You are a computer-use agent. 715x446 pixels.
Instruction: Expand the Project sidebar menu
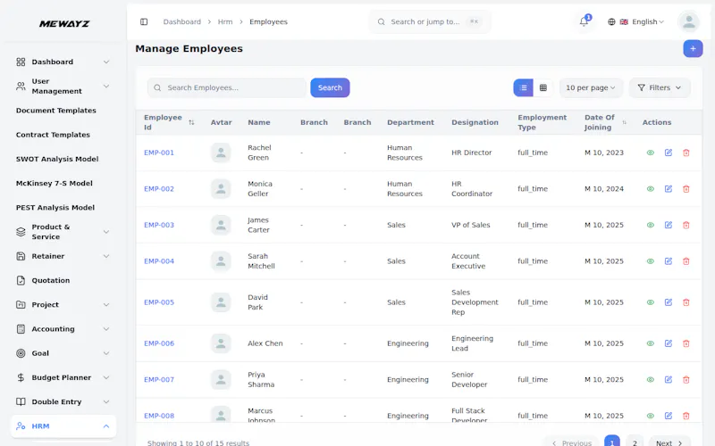pos(63,305)
